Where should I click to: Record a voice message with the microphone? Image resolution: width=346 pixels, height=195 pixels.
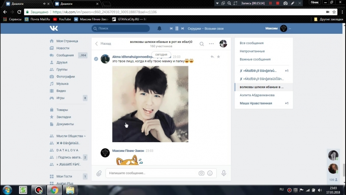tap(224, 173)
